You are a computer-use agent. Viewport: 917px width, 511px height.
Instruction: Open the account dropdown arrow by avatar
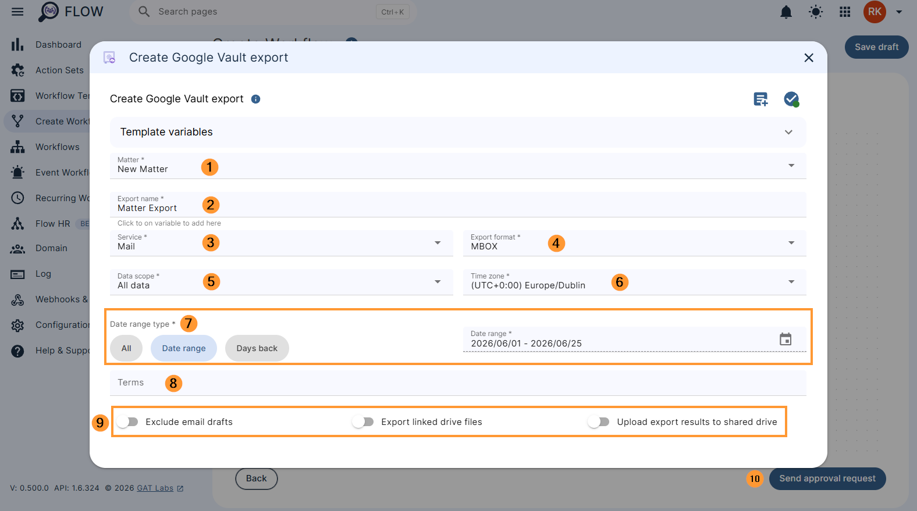tap(899, 12)
